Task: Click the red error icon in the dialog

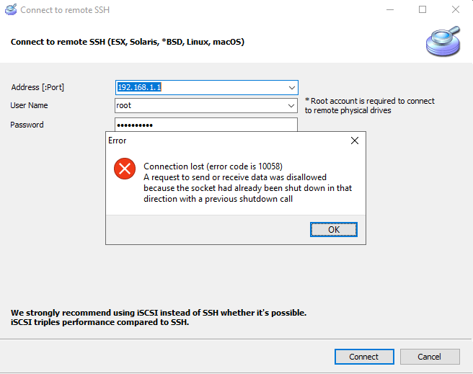Action: pyautogui.click(x=125, y=169)
